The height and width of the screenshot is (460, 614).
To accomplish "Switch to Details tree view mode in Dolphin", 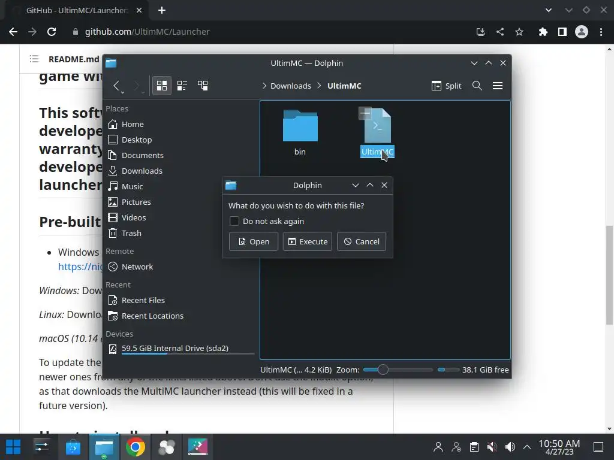I will [x=203, y=86].
